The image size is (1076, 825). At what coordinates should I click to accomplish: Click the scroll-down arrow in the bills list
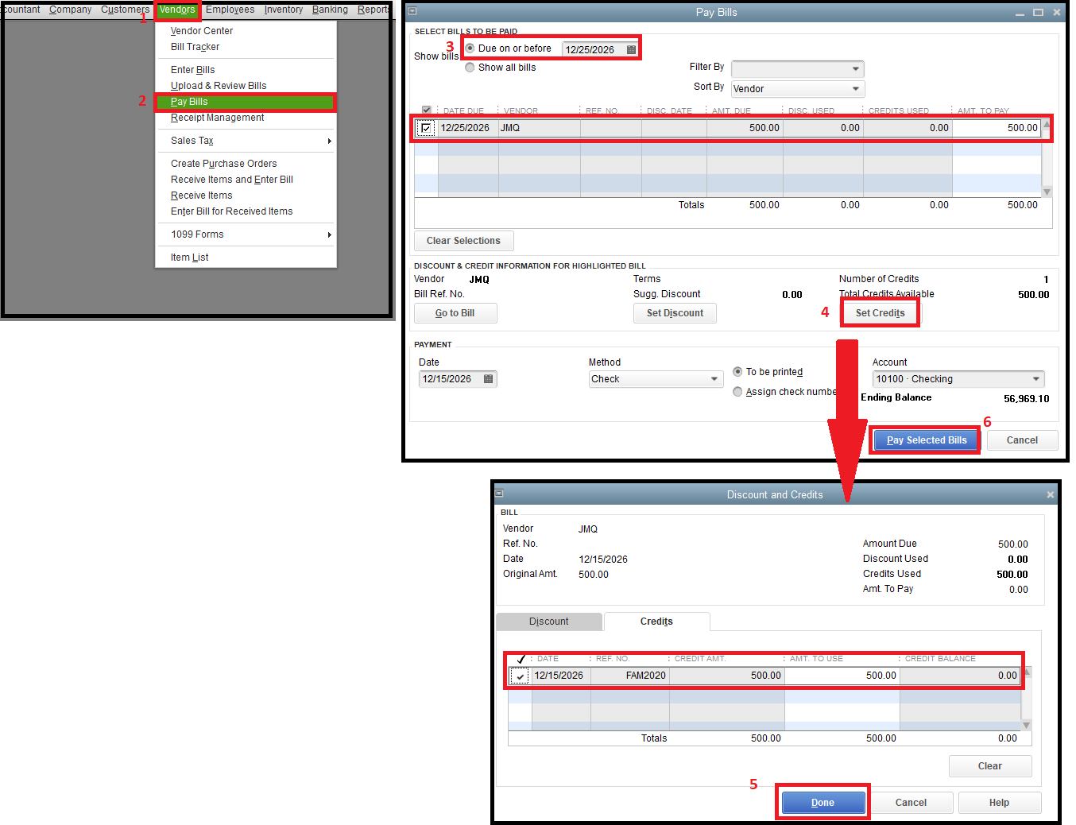1047,192
